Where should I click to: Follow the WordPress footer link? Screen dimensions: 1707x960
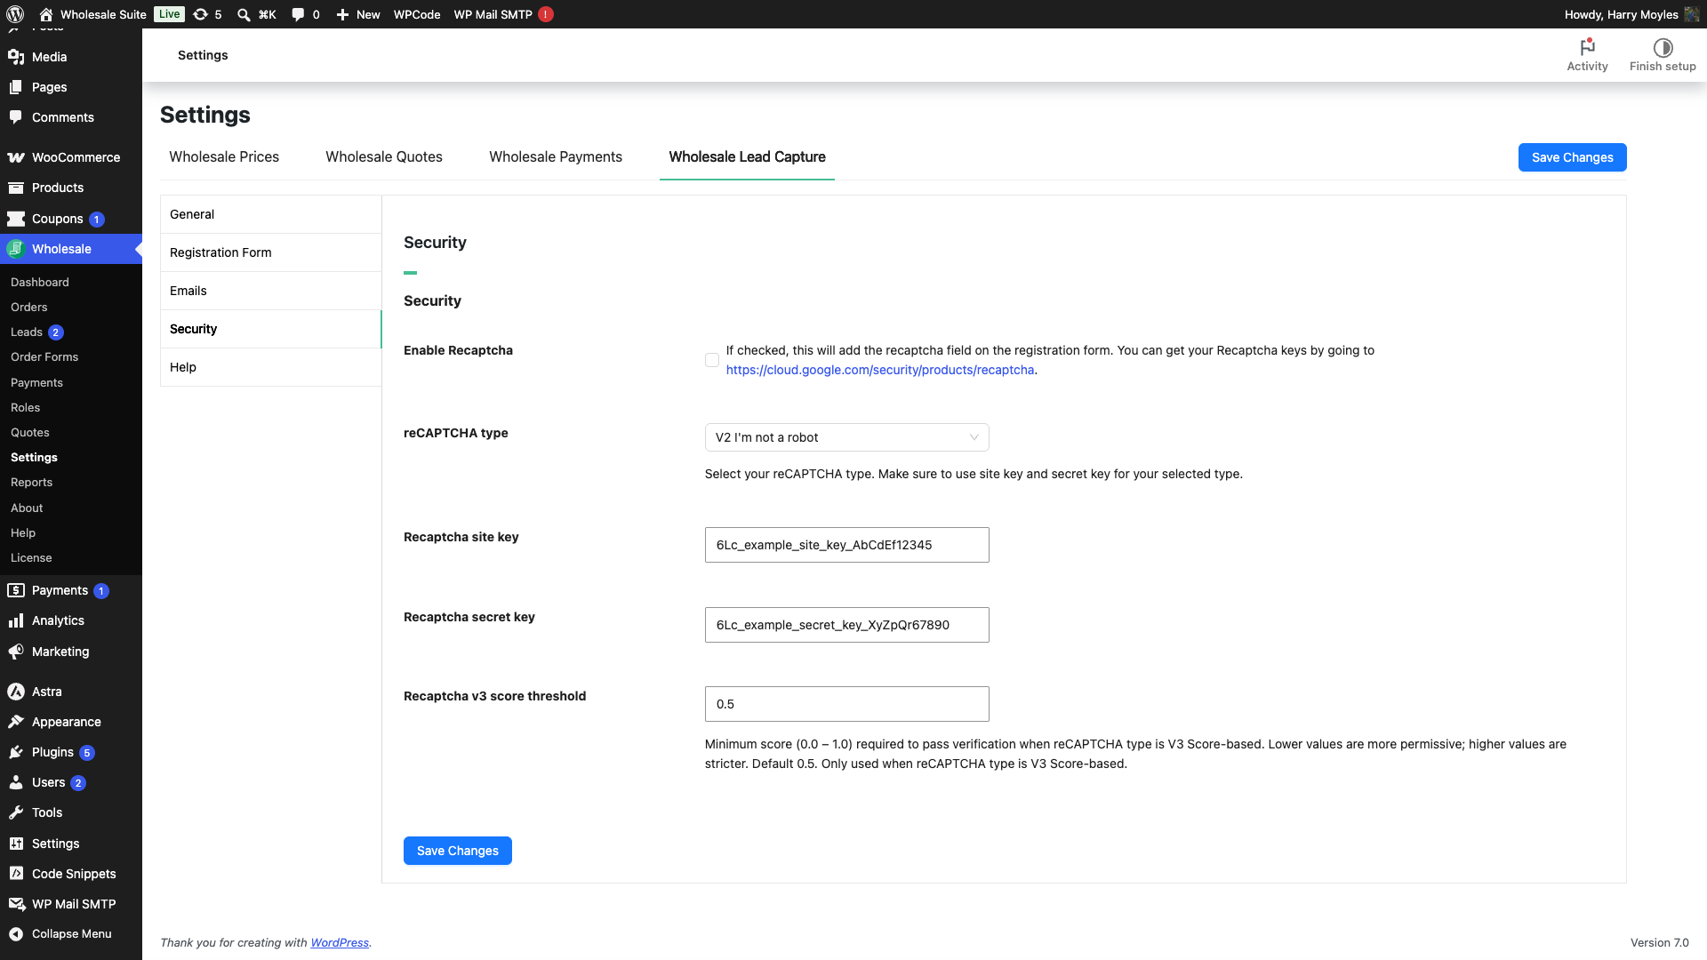pos(339,943)
